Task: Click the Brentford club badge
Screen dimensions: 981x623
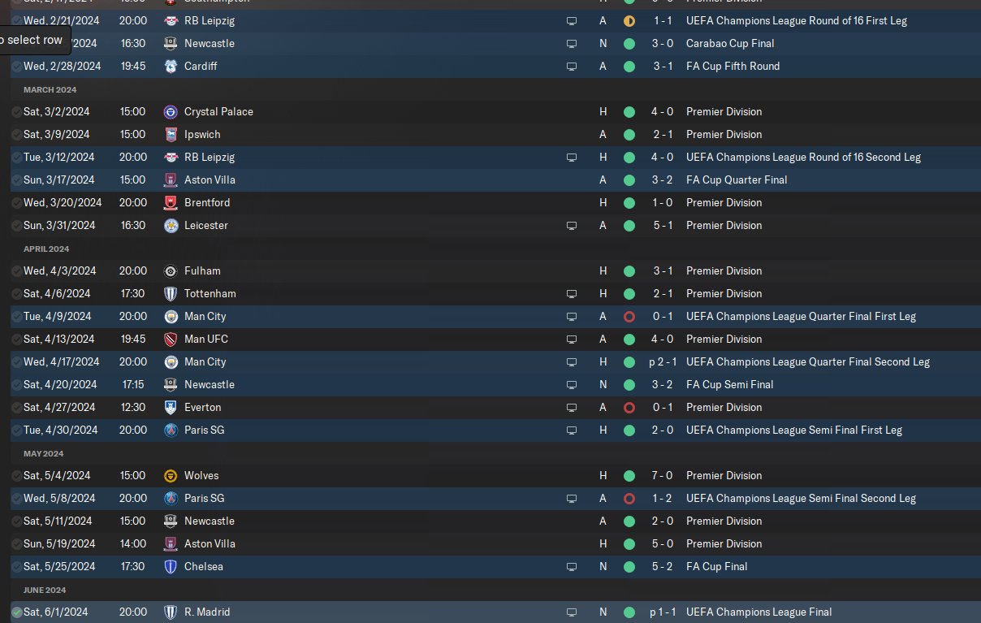Action: (171, 202)
